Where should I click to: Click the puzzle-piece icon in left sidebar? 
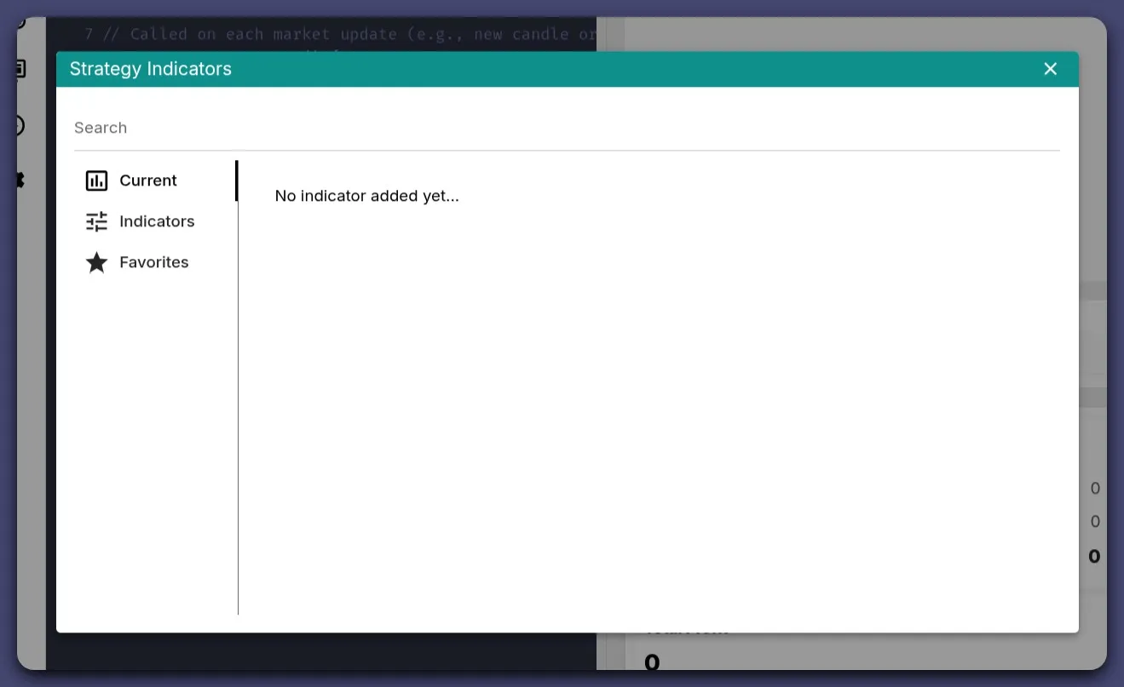pos(20,180)
